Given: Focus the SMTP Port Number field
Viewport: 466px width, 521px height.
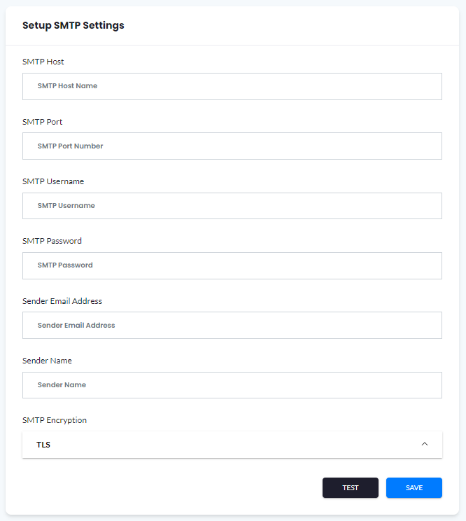Looking at the screenshot, I should coord(232,146).
